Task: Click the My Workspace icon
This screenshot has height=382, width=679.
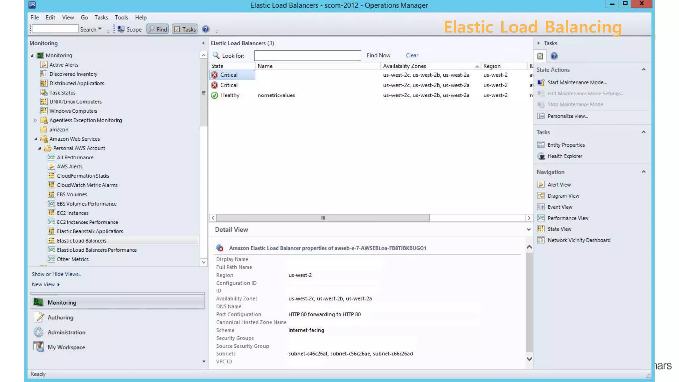Action: point(39,347)
